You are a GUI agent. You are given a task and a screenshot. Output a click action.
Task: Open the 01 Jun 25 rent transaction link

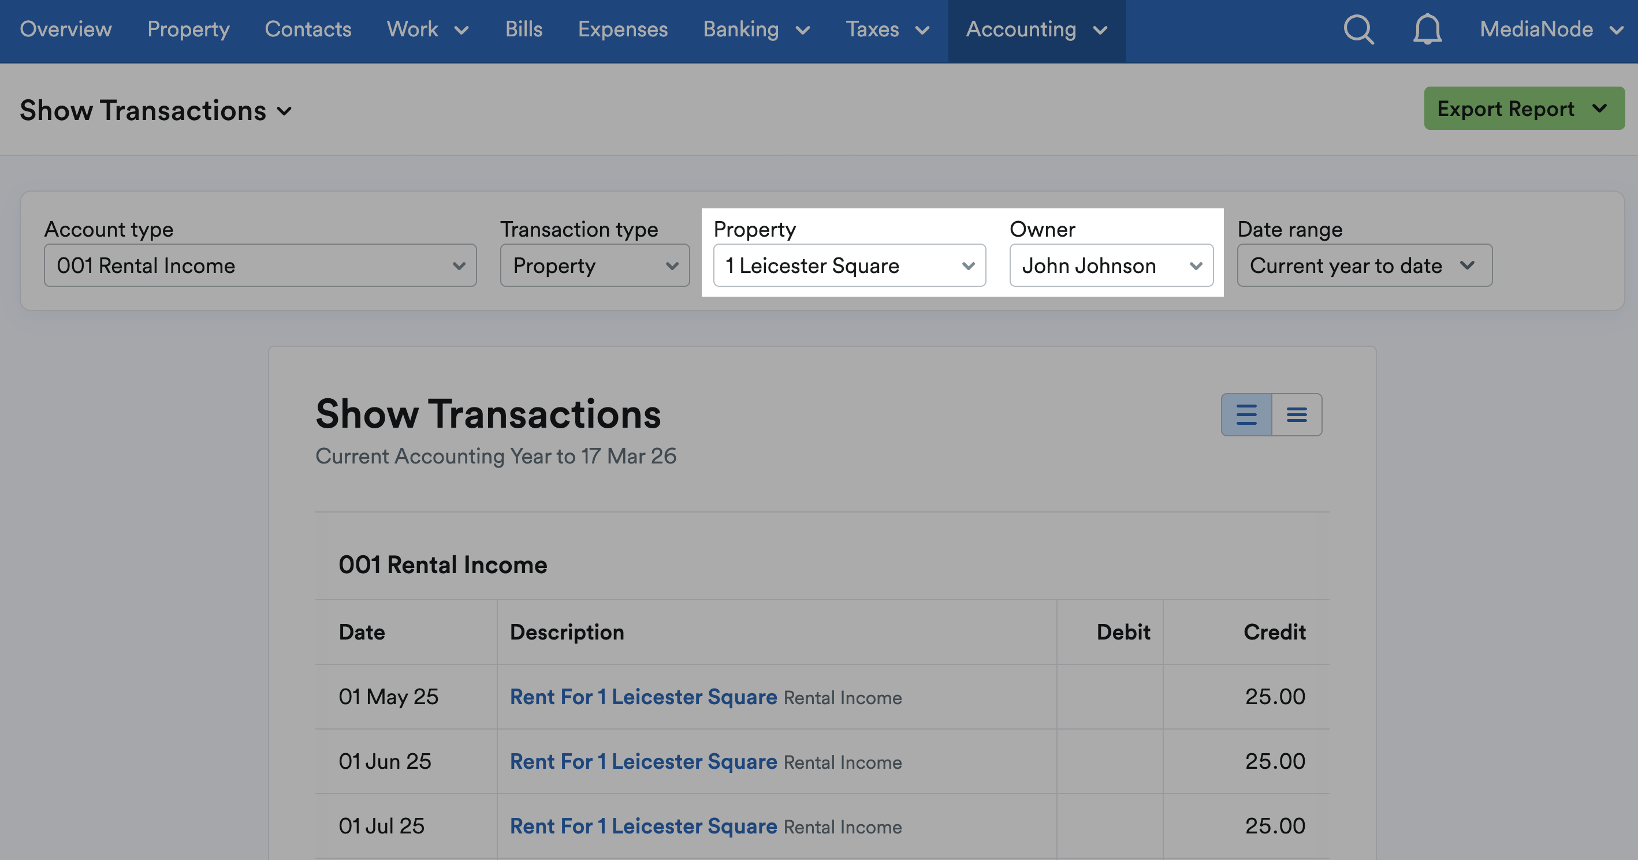coord(643,761)
